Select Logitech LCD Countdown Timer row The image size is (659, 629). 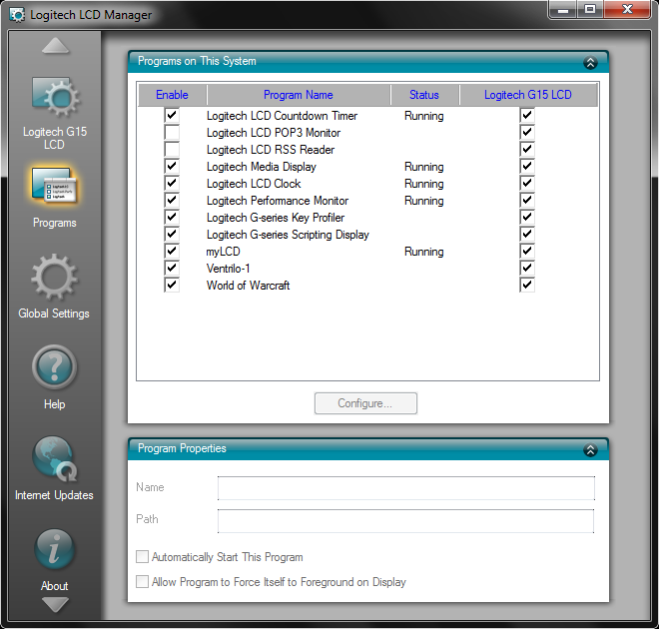[367, 116]
